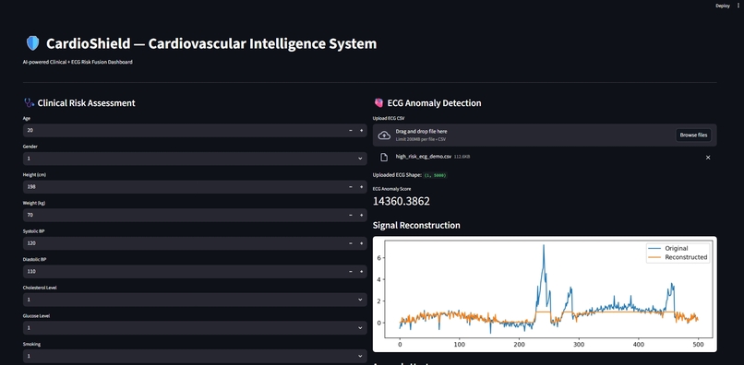744x365 pixels.
Task: Click the CardioShield main title
Action: [211, 43]
